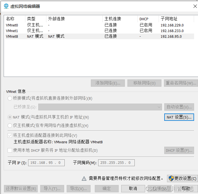This screenshot has width=198, height=194.
Task: Click the warning triangle icon
Action: (x=84, y=179)
